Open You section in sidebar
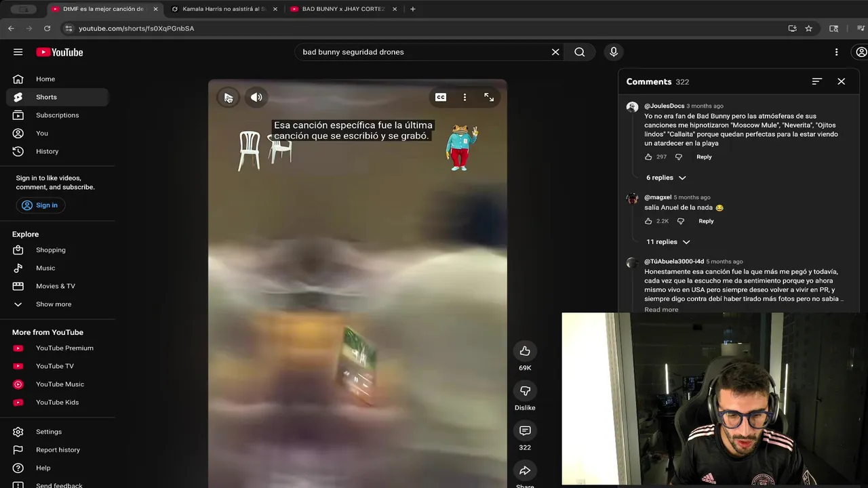The height and width of the screenshot is (488, 868). point(58,134)
